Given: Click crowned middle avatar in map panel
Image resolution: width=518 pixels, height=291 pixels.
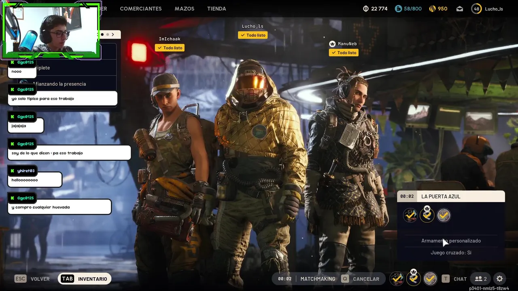Looking at the screenshot, I should click(427, 215).
